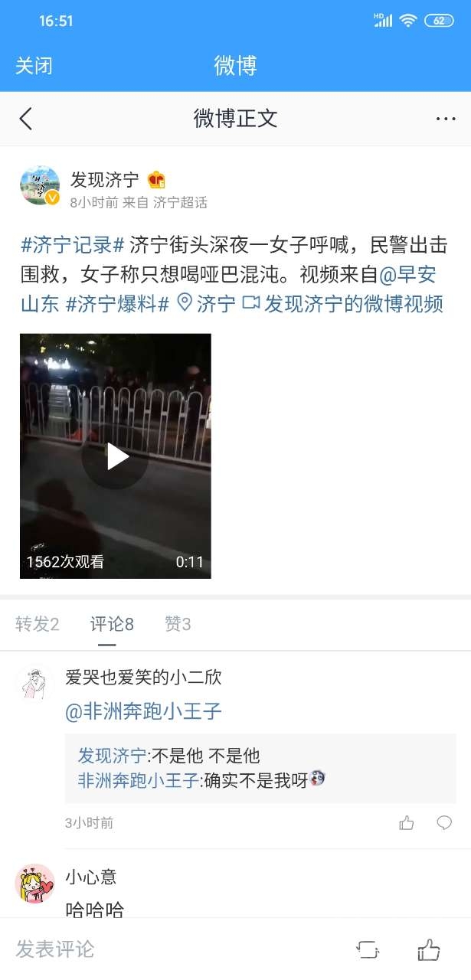Viewport: 471px width, 980px height.
Task: Switch to 评论8 tab
Action: (x=112, y=625)
